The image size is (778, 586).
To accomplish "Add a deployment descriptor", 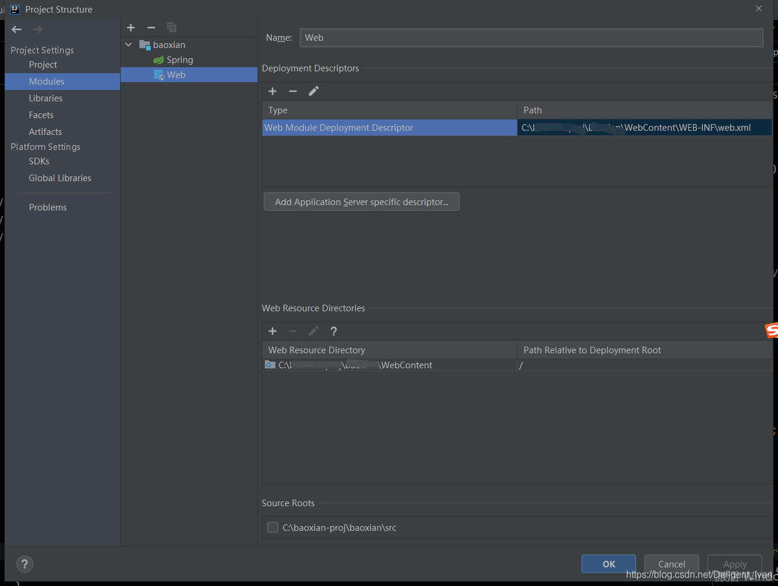I will tap(273, 91).
